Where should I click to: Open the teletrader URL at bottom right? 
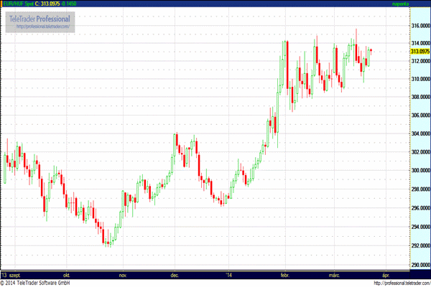tap(402, 283)
